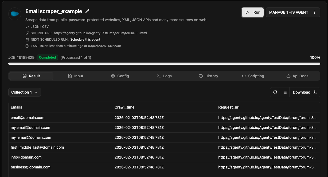Viewport: 328px width, 177px height.
Task: Download the collection results
Action: [x=304, y=92]
